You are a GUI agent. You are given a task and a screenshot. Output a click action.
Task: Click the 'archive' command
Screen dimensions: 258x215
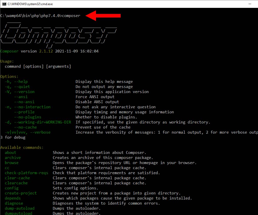click(x=13, y=158)
